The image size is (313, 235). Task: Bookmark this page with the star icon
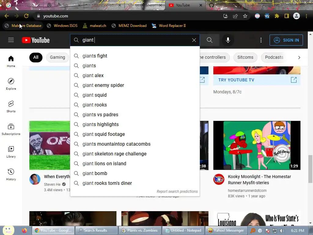245,16
